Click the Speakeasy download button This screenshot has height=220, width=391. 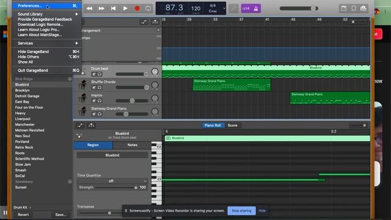[70, 182]
